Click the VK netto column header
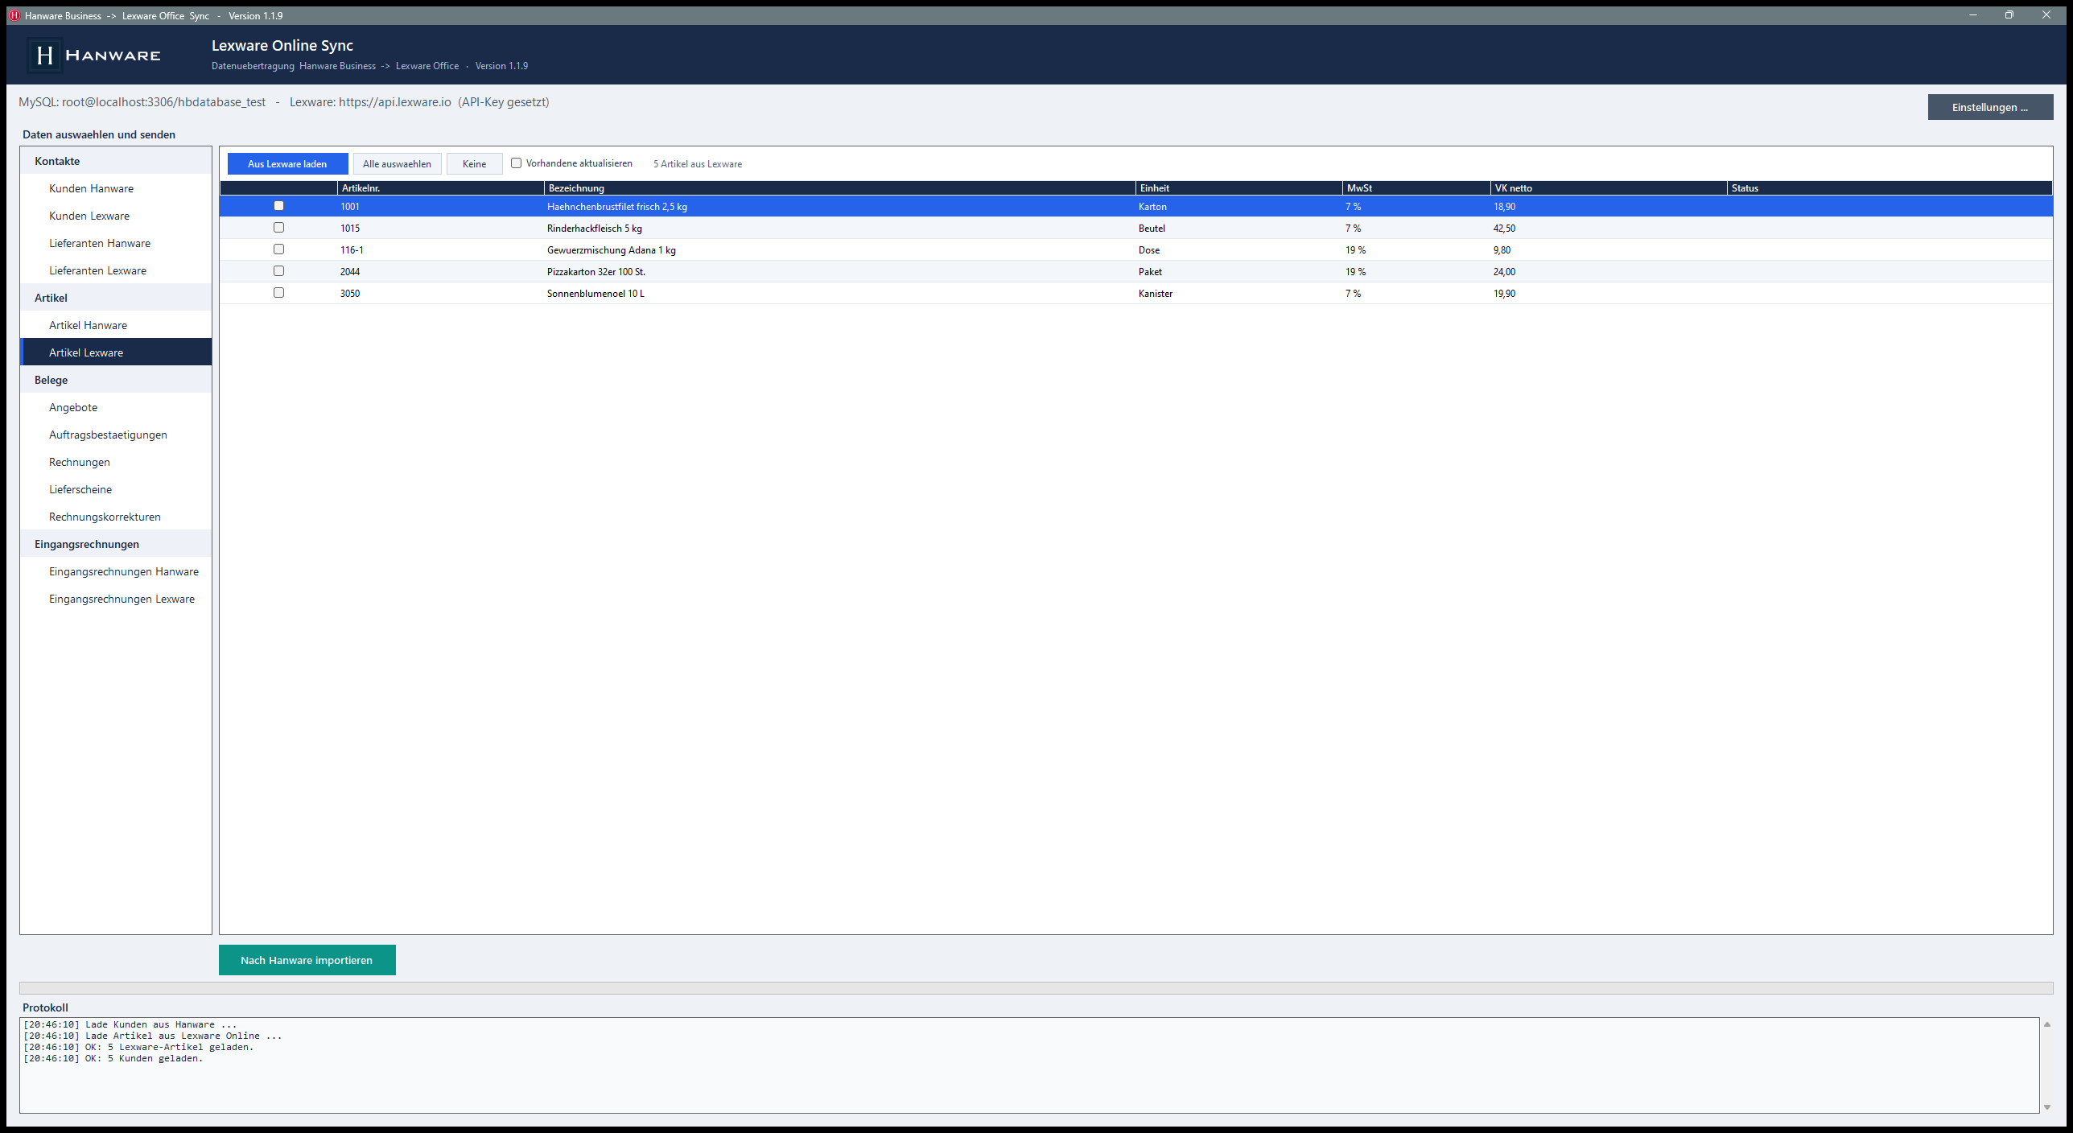This screenshot has width=2073, height=1133. pos(1609,188)
